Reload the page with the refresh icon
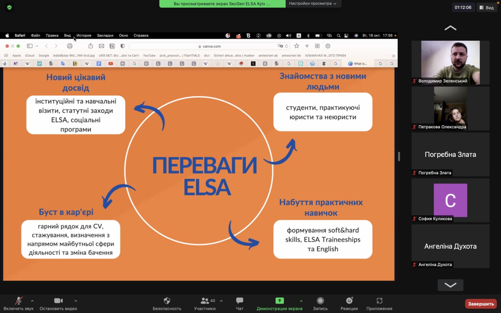The width and height of the screenshot is (501, 313). [287, 46]
